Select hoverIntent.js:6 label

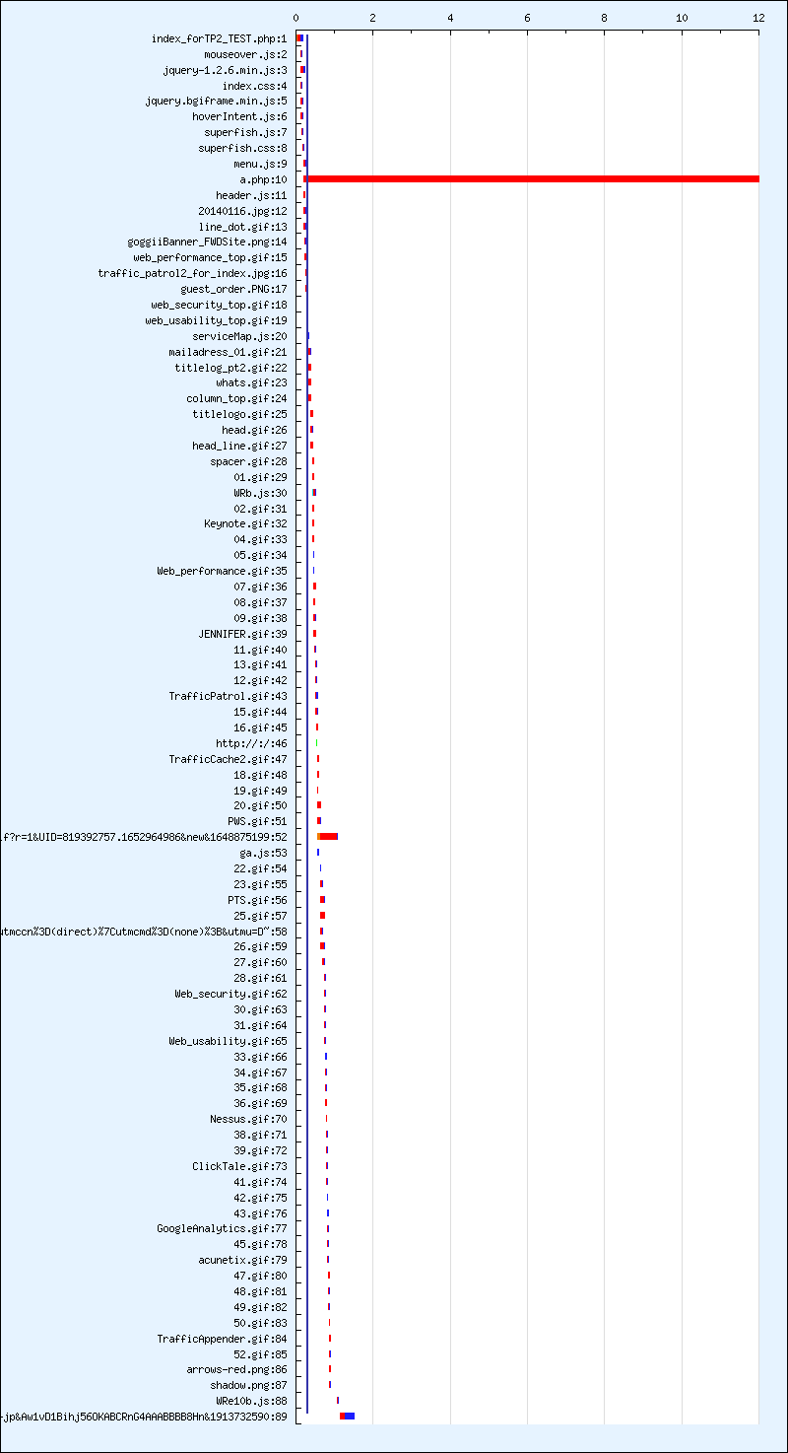point(240,116)
